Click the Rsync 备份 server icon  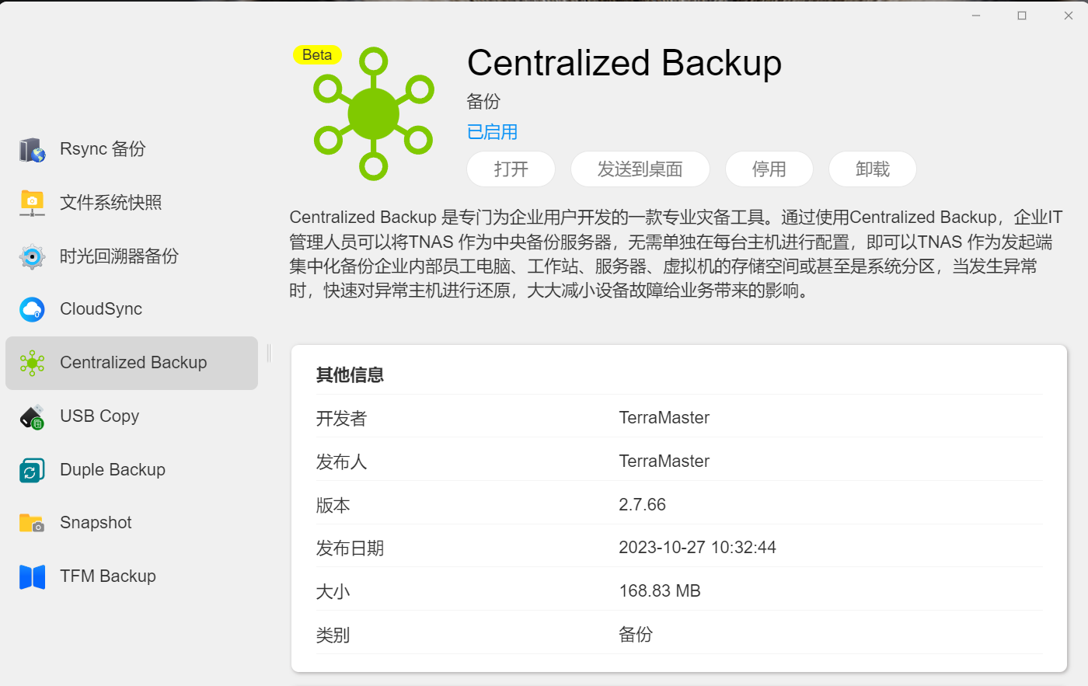tap(32, 149)
